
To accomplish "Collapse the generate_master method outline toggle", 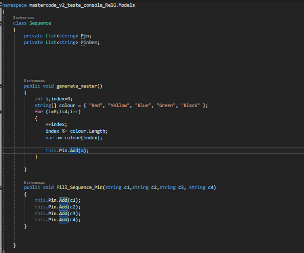I will point(1,86).
